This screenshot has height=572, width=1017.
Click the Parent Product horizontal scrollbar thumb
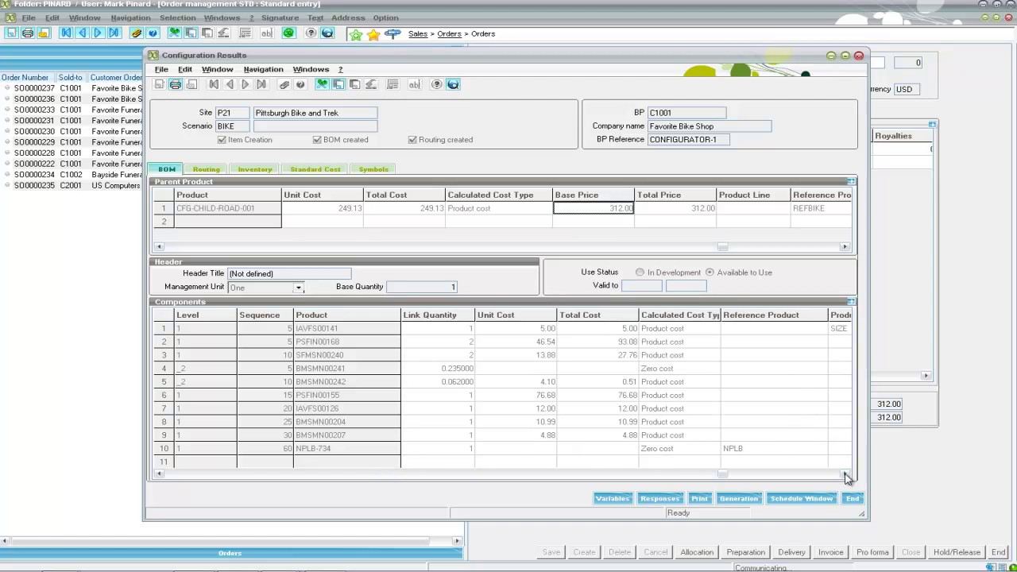(722, 247)
